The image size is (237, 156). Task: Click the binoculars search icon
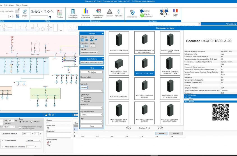coord(50,17)
